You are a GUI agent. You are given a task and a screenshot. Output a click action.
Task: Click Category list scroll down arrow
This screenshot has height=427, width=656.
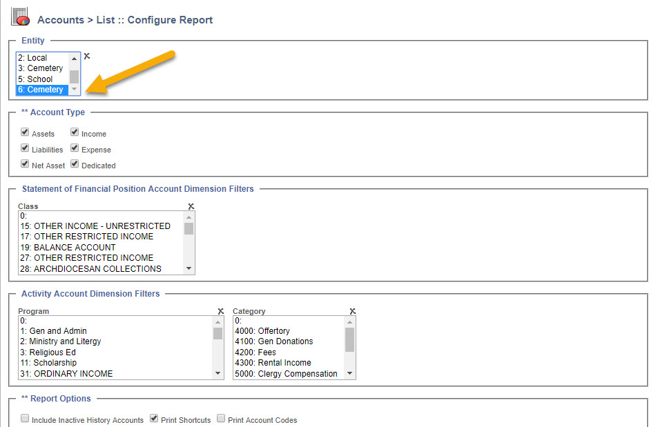click(350, 373)
